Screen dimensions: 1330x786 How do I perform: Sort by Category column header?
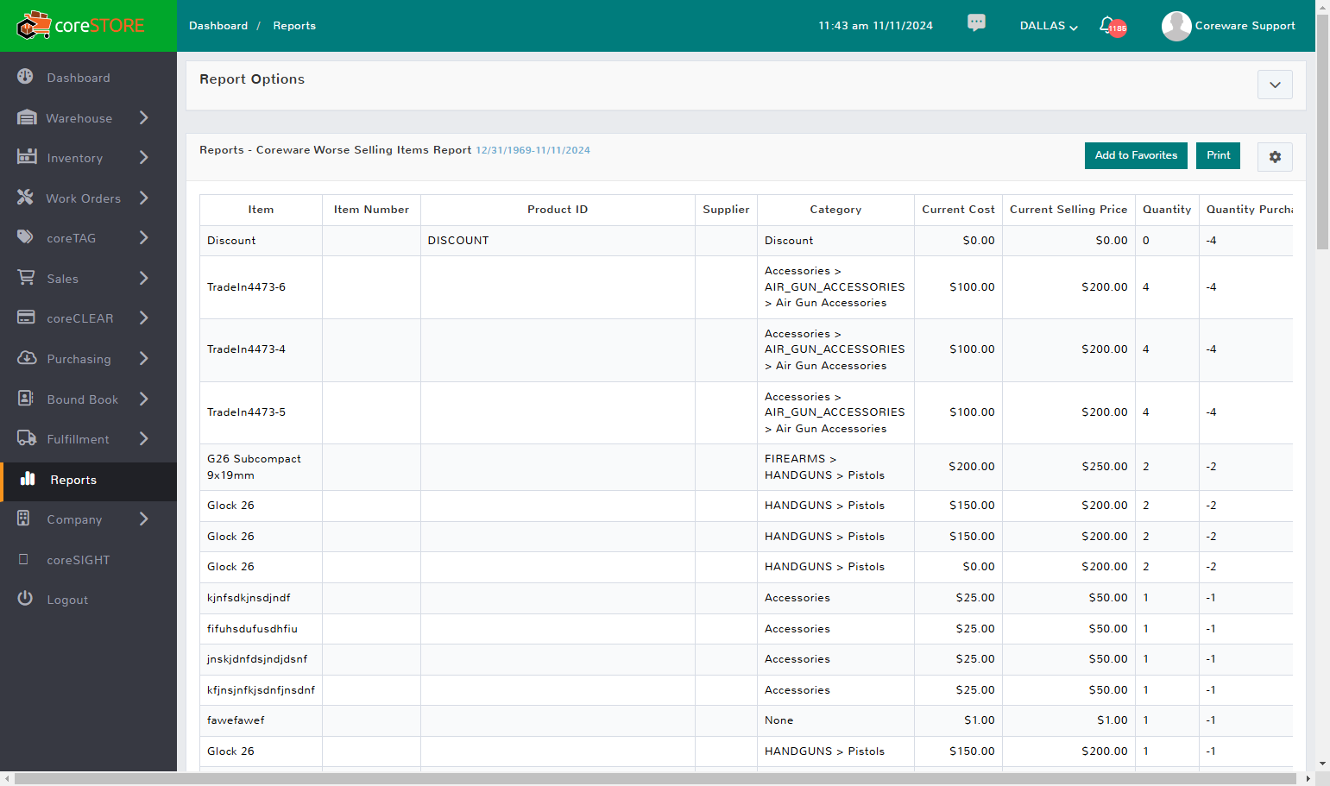(x=835, y=210)
